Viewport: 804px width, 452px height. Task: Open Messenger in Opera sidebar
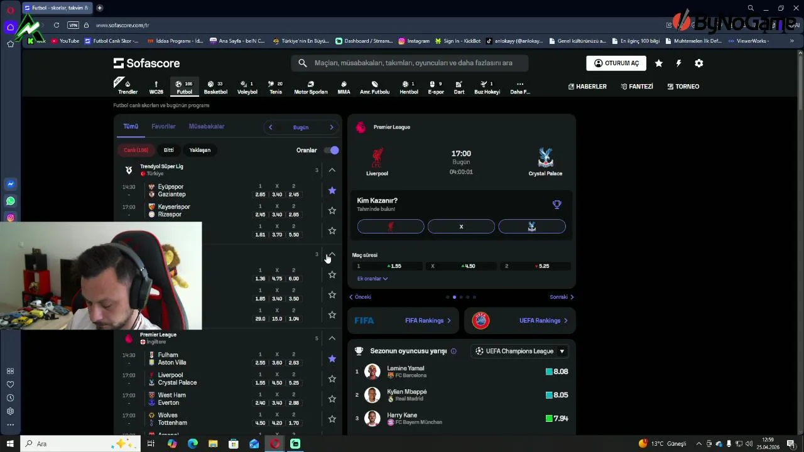point(10,184)
